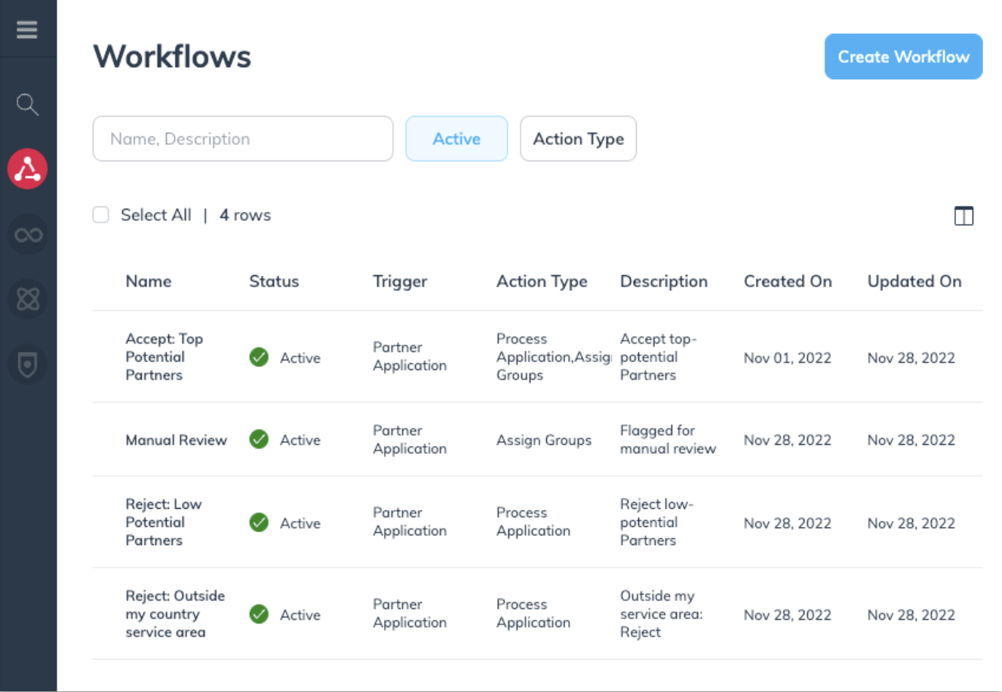This screenshot has height=692, width=1002.
Task: Sort by the Name column header
Action: (x=149, y=281)
